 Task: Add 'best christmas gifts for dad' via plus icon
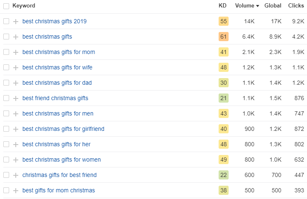click(x=16, y=83)
